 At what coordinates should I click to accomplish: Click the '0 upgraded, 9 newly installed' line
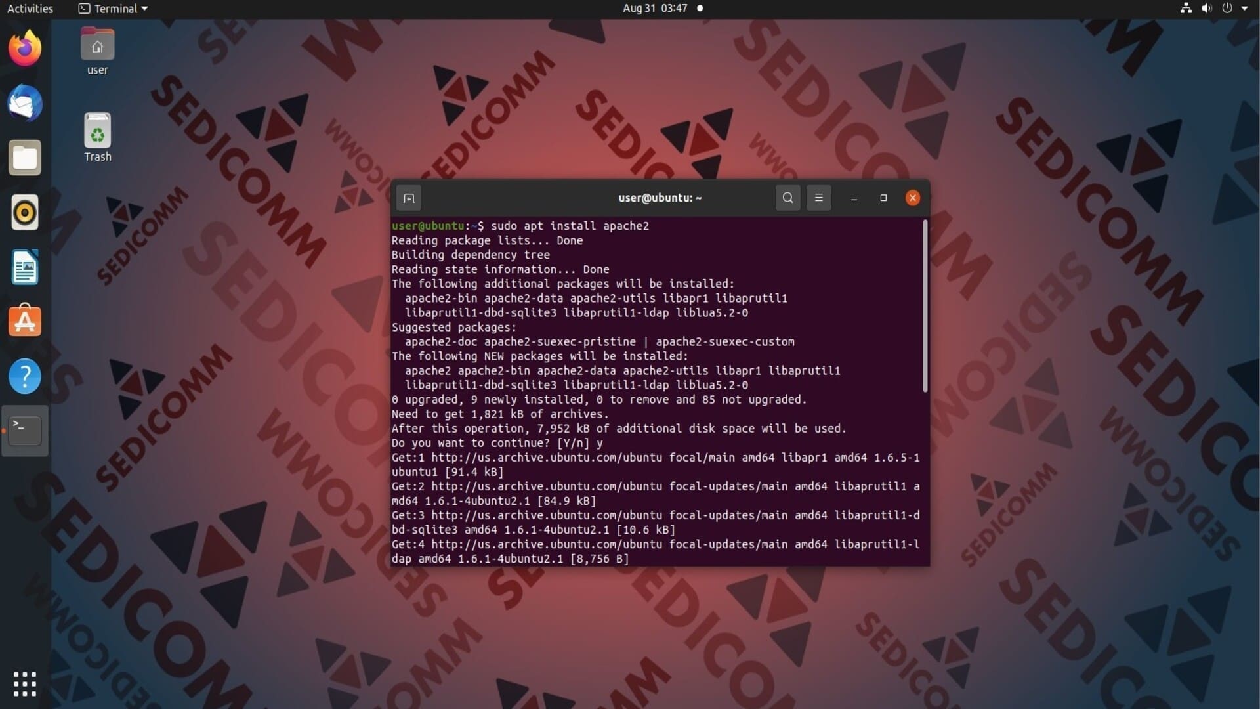[599, 400]
